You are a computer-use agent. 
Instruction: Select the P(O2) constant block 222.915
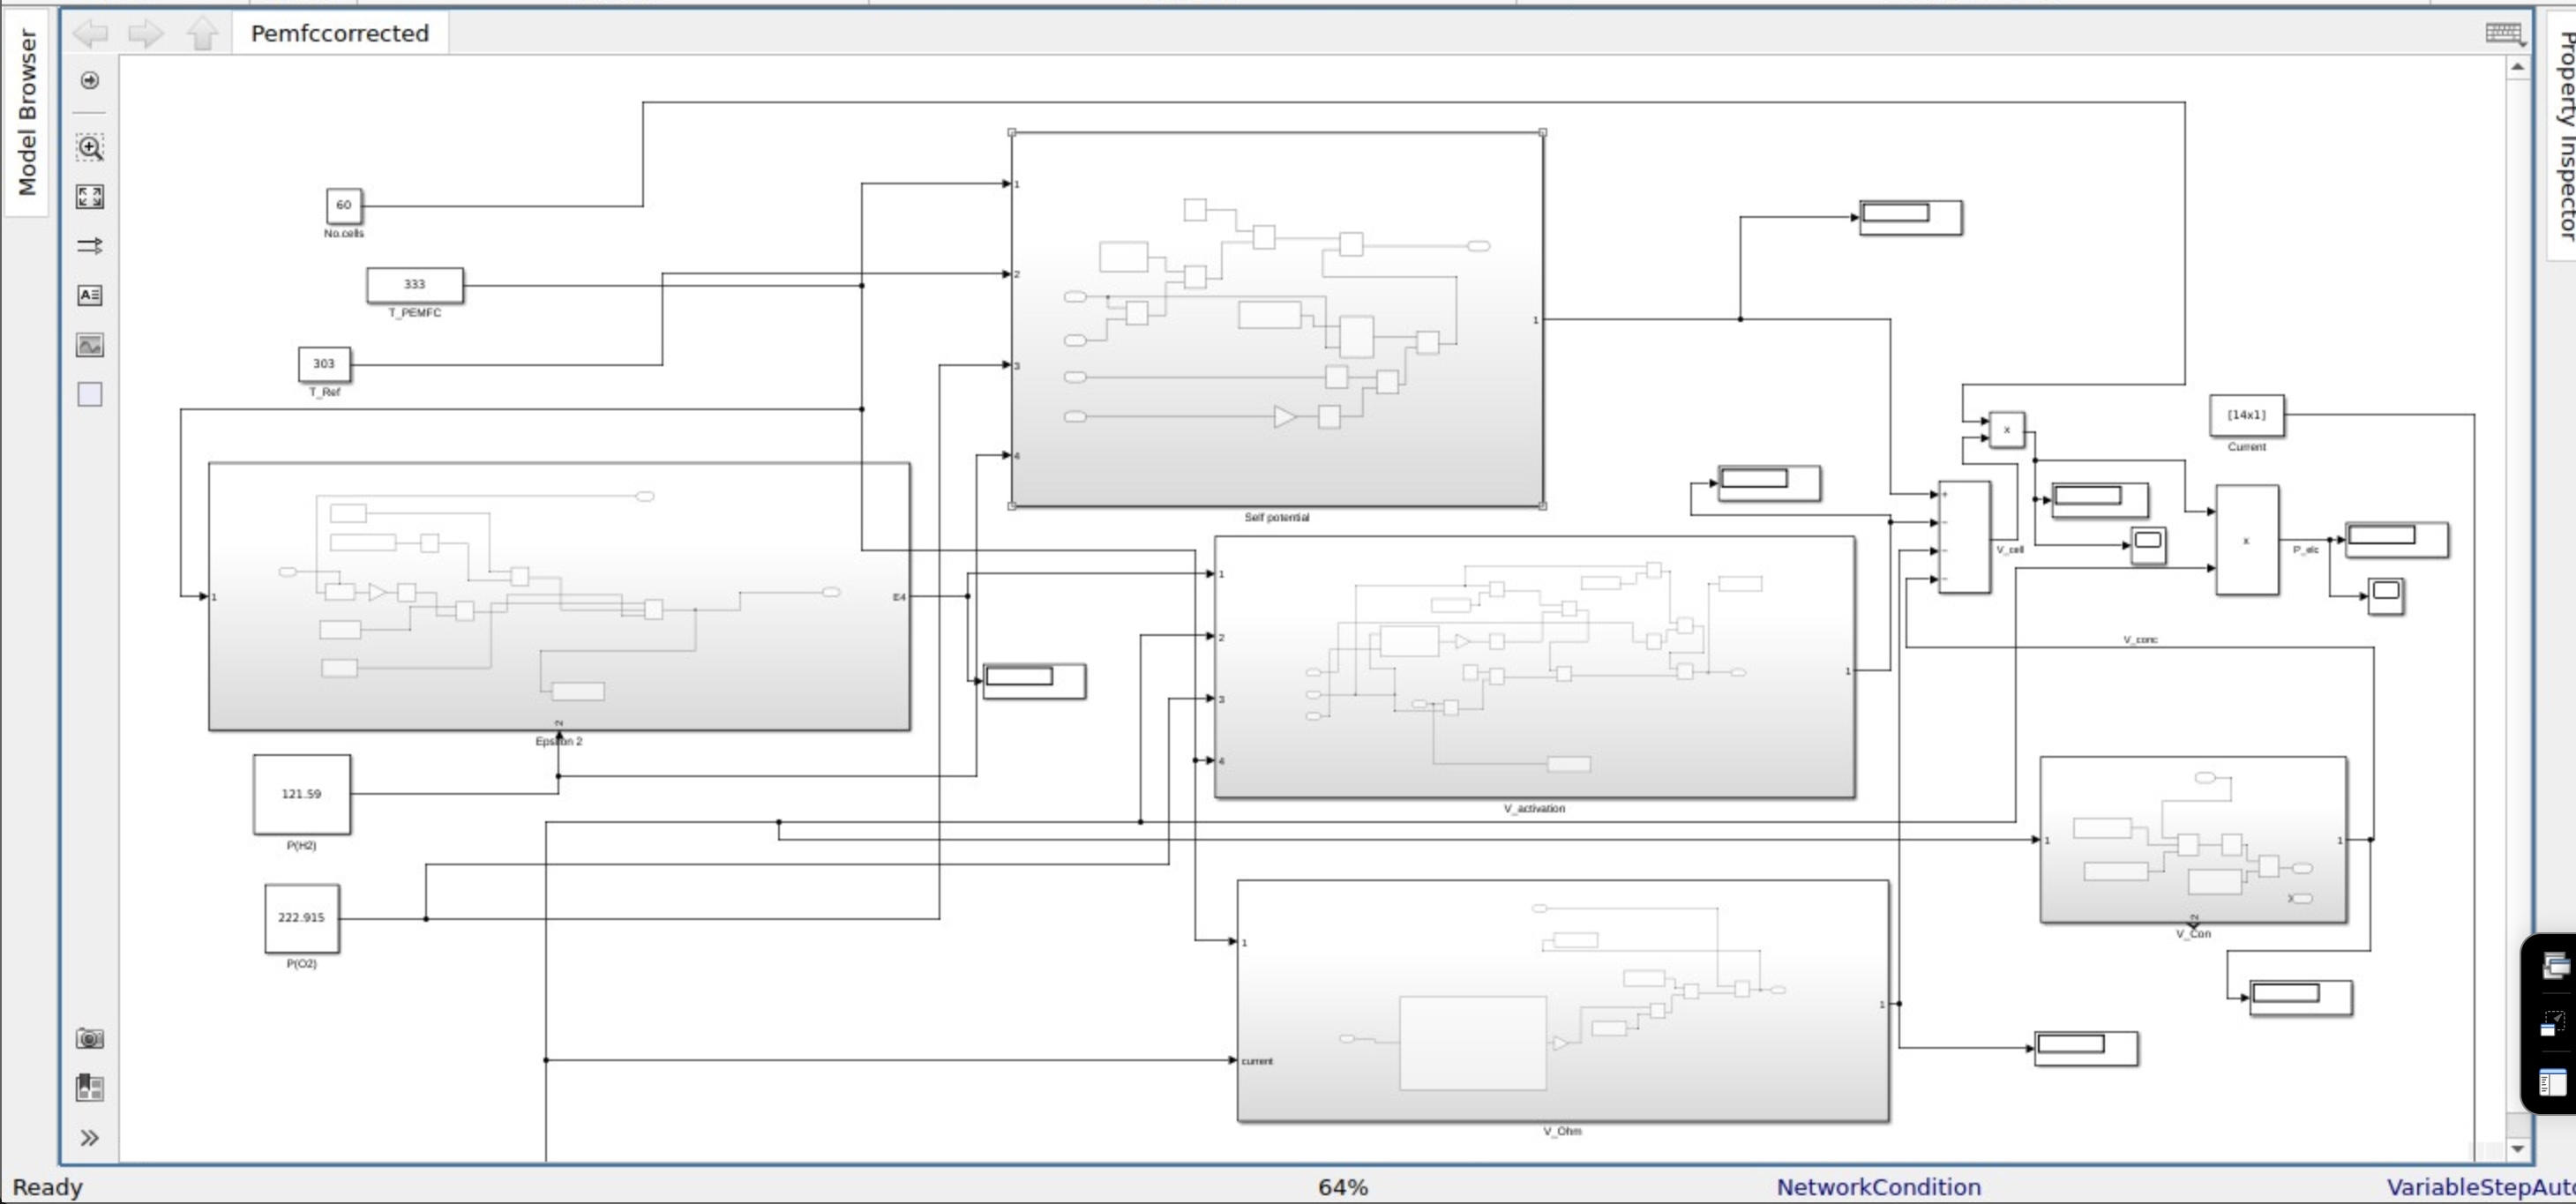302,918
